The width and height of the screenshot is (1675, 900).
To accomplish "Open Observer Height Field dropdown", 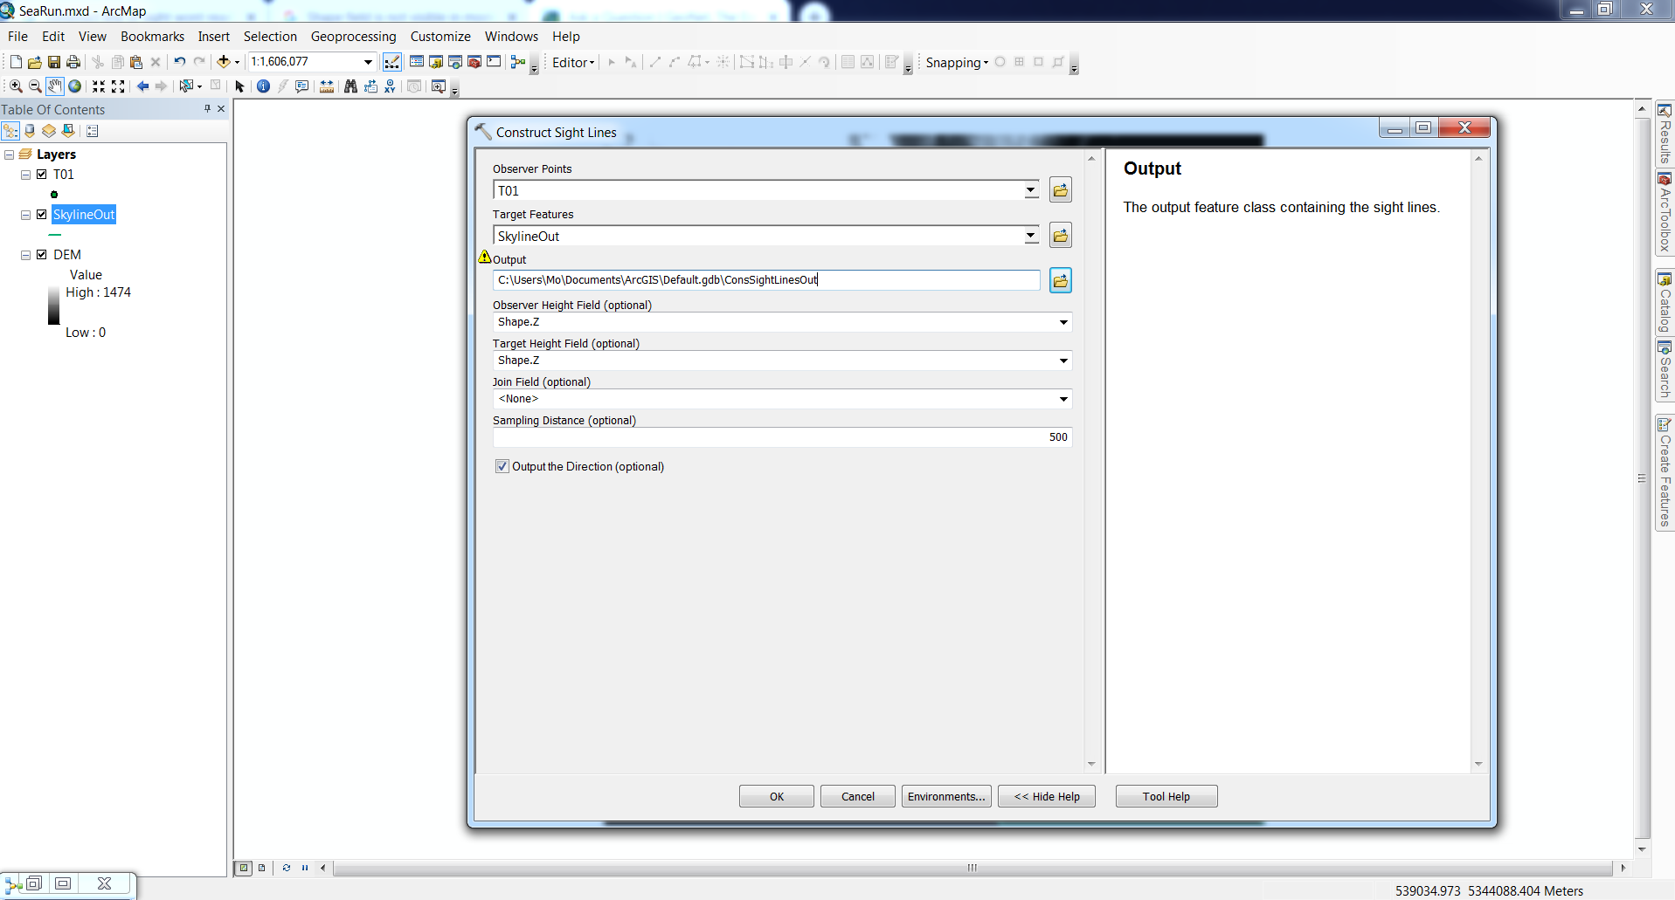I will click(x=1063, y=322).
